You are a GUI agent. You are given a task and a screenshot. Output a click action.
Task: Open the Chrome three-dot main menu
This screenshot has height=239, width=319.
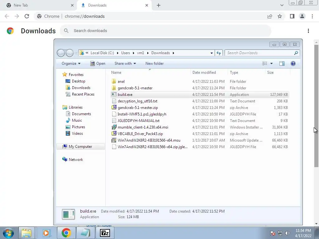[312, 16]
